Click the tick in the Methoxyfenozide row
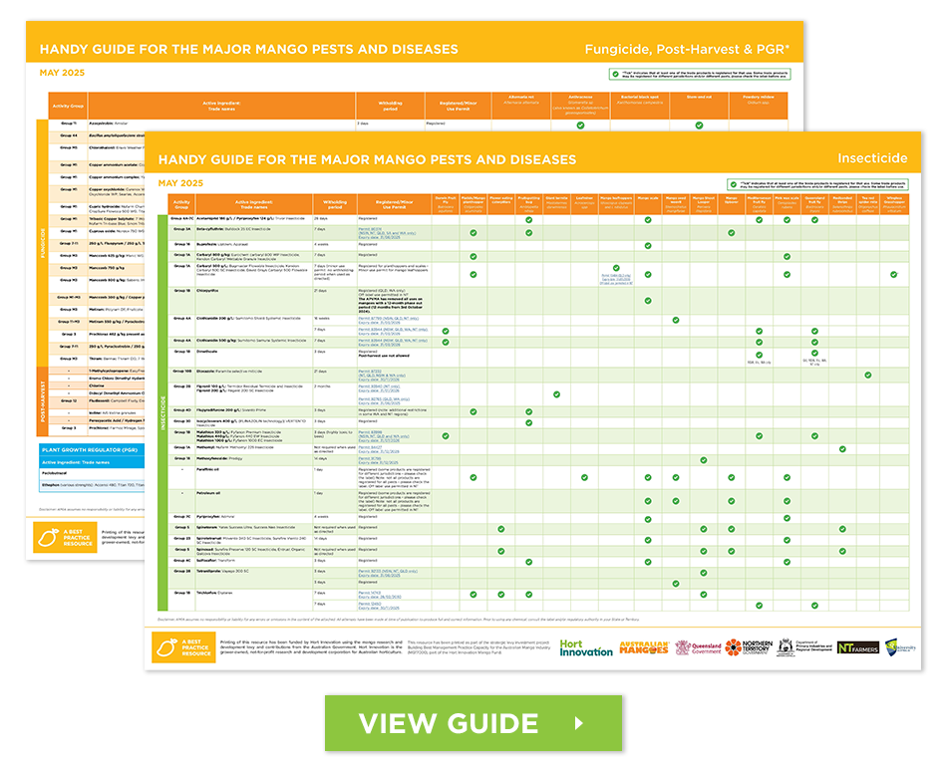Screen dimensions: 947x765 click(x=704, y=460)
